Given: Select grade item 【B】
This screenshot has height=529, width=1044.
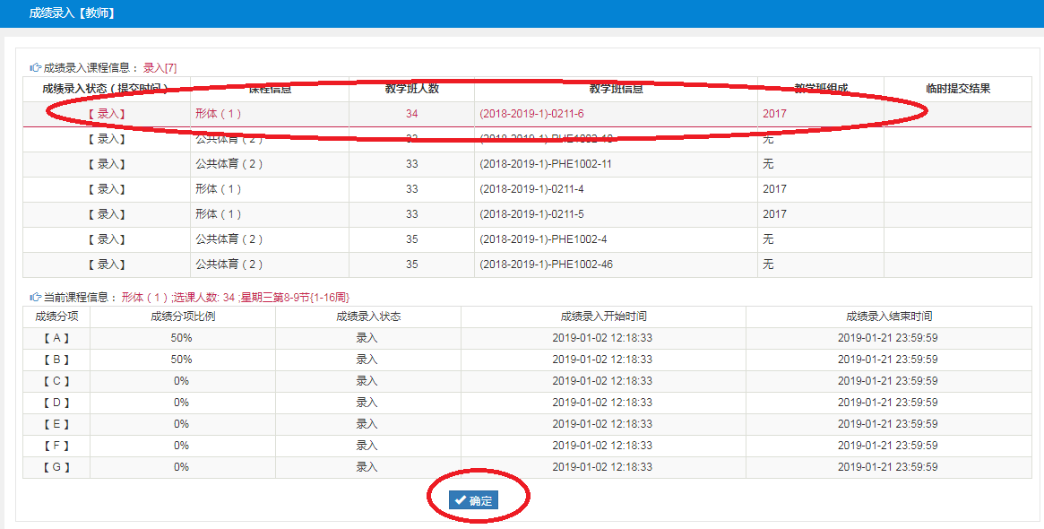Looking at the screenshot, I should [56, 360].
